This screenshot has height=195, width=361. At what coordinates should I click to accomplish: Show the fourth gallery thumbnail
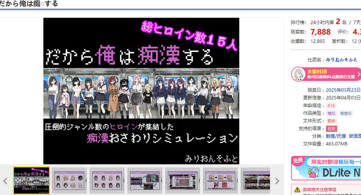[x=145, y=181]
